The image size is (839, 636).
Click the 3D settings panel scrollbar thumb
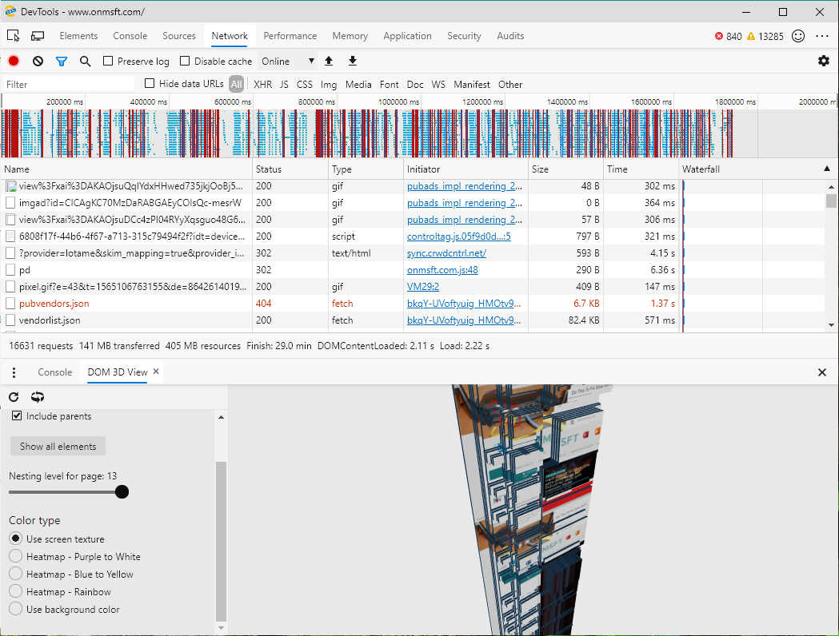[x=221, y=541]
